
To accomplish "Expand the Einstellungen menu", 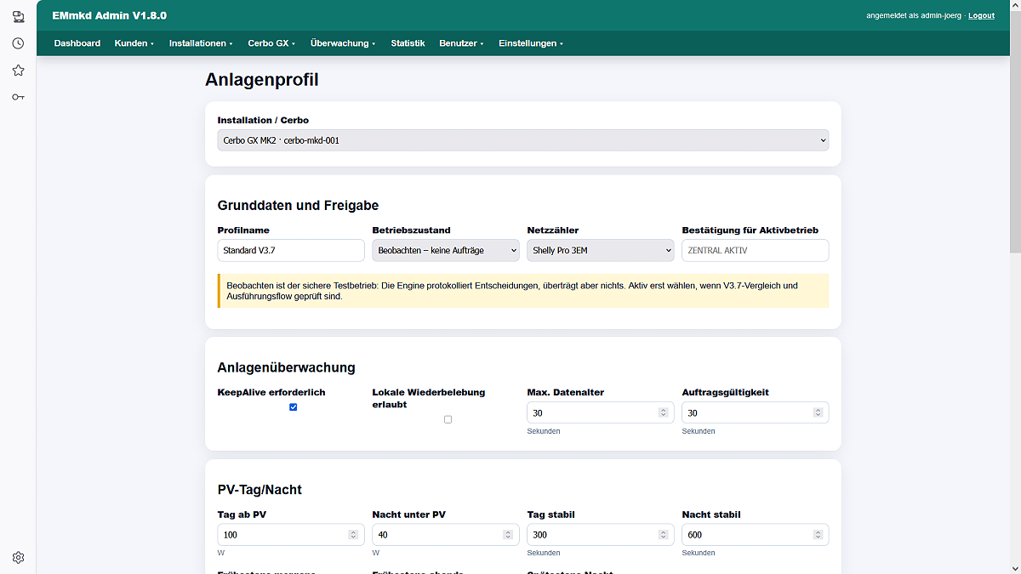I will coord(531,43).
